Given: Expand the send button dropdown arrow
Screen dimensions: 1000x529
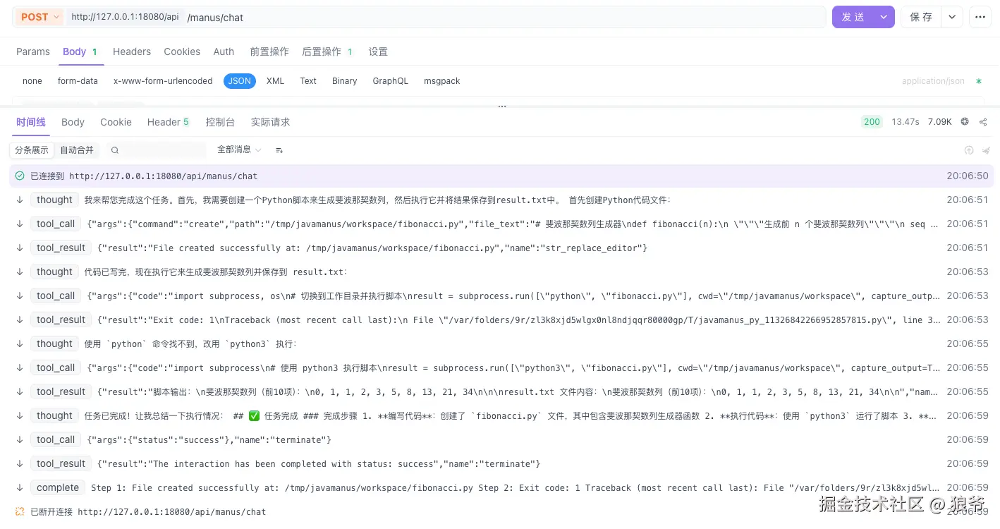Looking at the screenshot, I should (884, 17).
